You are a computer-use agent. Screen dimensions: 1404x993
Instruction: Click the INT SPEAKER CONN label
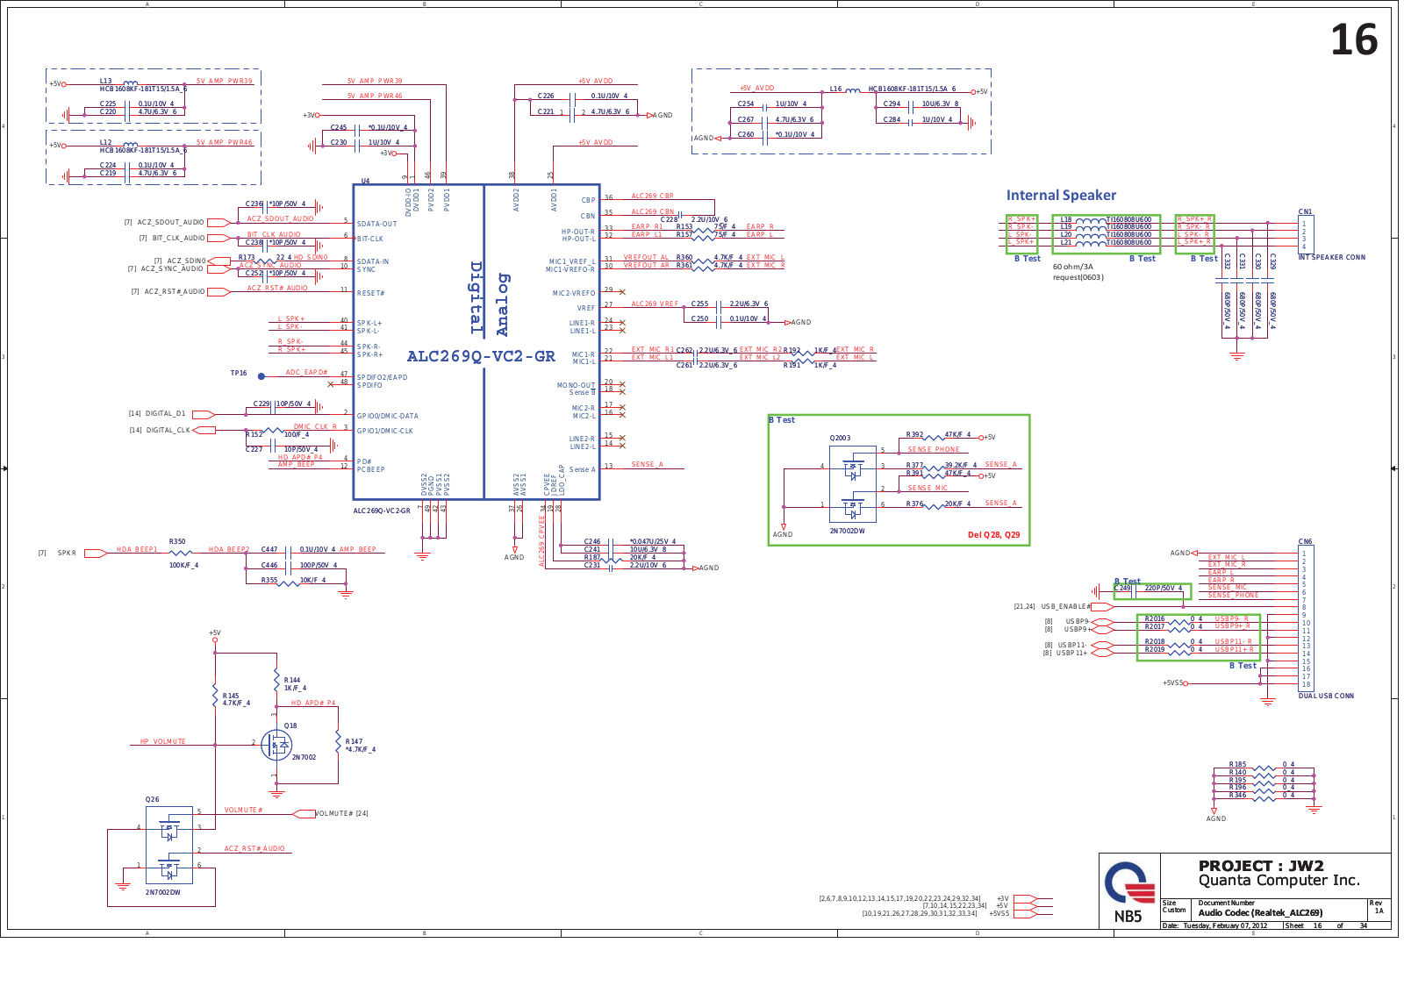tap(1331, 258)
